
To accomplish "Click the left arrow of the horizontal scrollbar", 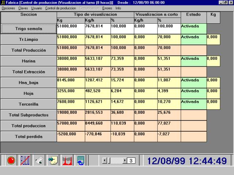I will [x=105, y=160].
